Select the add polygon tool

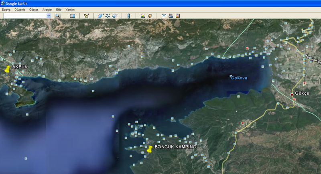click(101, 16)
